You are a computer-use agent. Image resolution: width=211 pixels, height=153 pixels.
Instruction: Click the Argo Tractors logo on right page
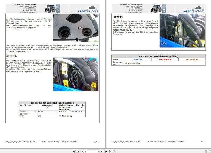pyautogui.click(x=194, y=9)
